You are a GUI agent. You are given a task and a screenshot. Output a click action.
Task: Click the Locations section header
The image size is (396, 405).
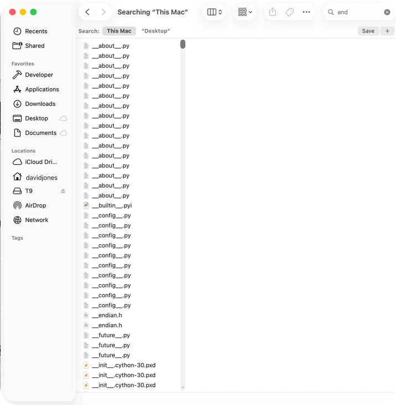tap(23, 150)
